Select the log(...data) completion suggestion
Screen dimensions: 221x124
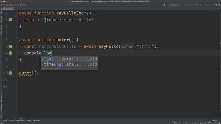tap(70, 59)
